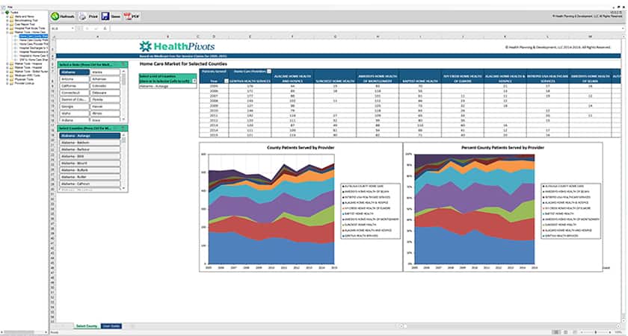Expand the Cost Report Tool tree node

[7, 24]
